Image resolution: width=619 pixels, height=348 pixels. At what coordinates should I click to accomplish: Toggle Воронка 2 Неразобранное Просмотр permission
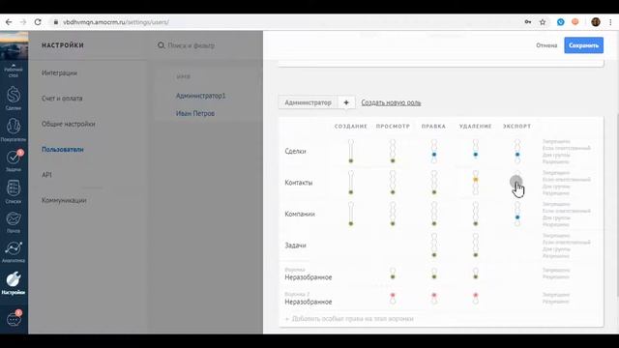393,298
